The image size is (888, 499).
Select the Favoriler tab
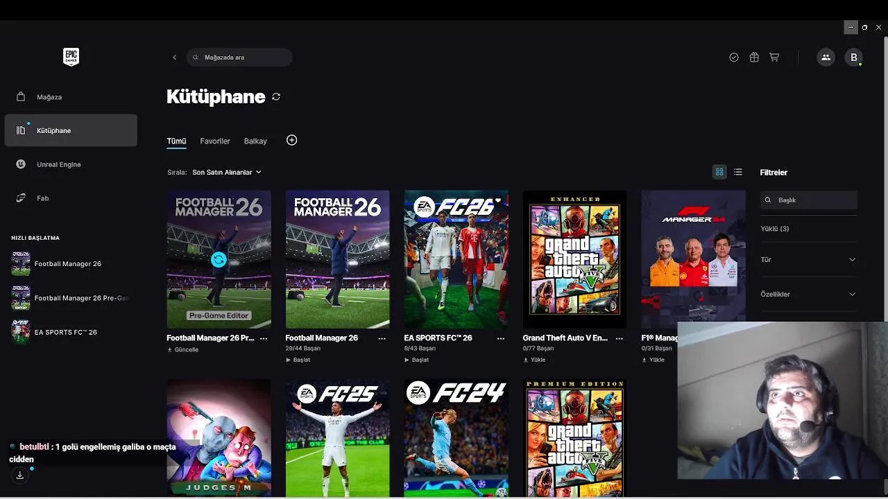[x=215, y=141]
